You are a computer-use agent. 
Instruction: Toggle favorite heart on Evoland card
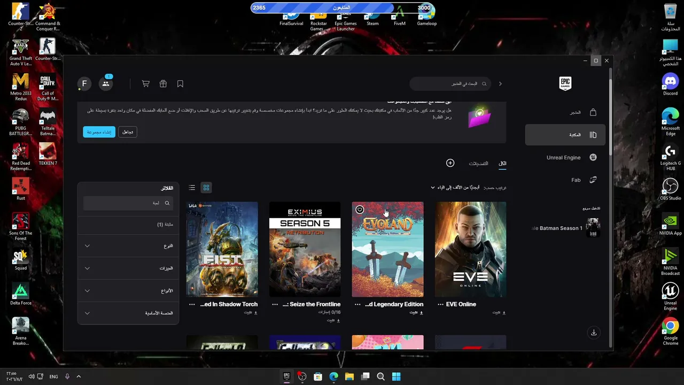coord(360,210)
